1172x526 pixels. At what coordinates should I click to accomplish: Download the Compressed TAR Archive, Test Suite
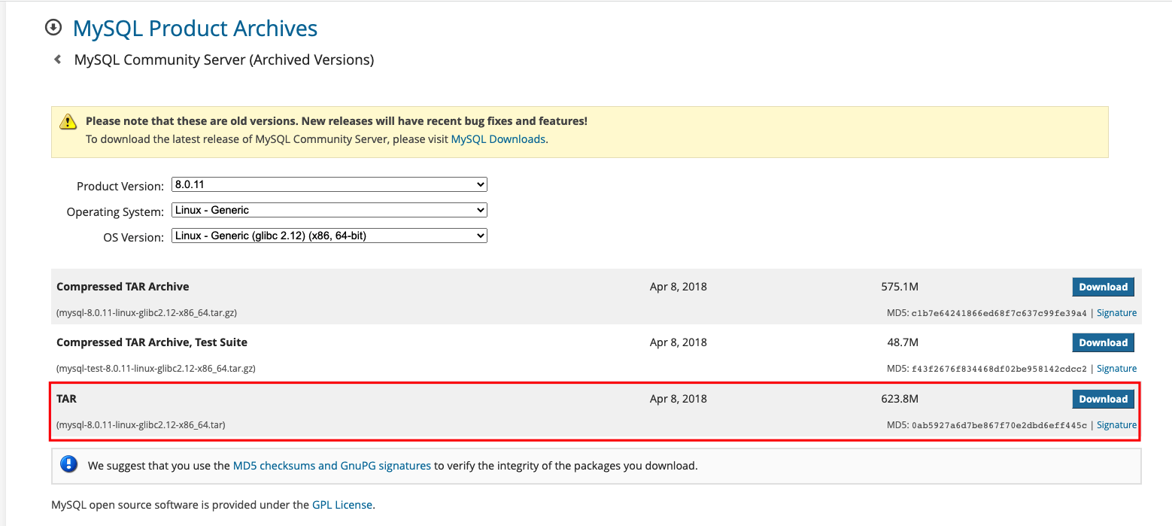(x=1103, y=342)
